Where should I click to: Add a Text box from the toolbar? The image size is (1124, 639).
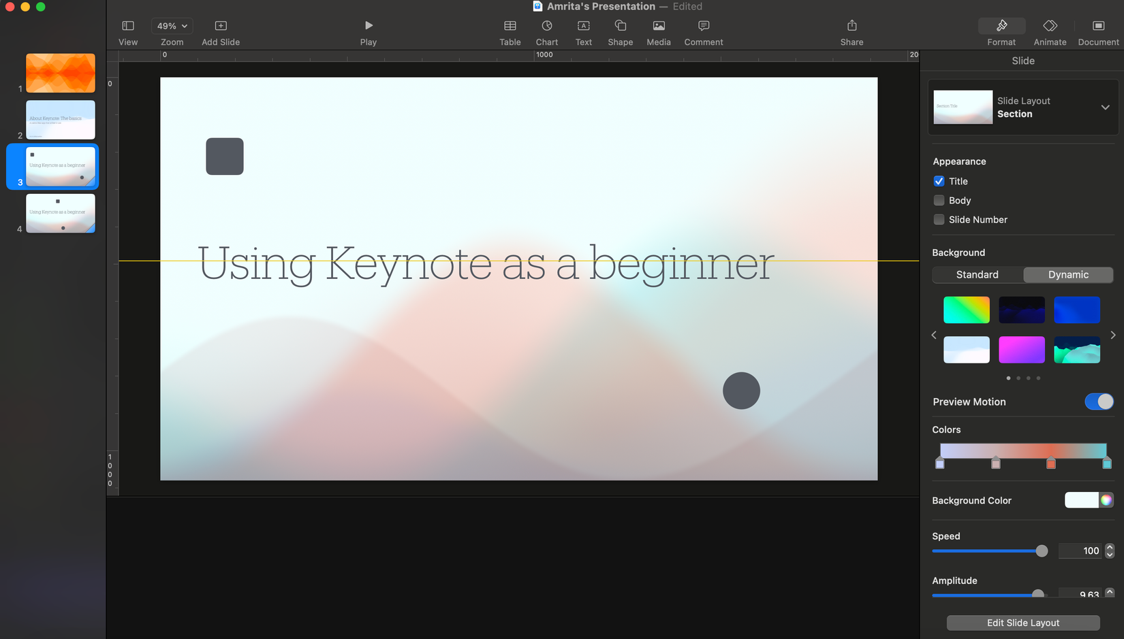(x=584, y=26)
